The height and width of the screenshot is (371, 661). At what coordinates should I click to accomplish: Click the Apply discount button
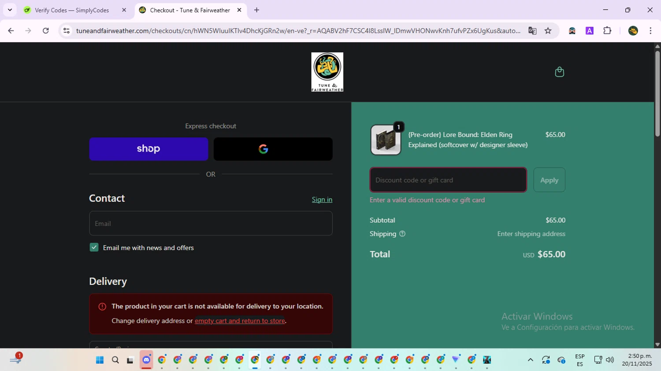click(x=549, y=180)
